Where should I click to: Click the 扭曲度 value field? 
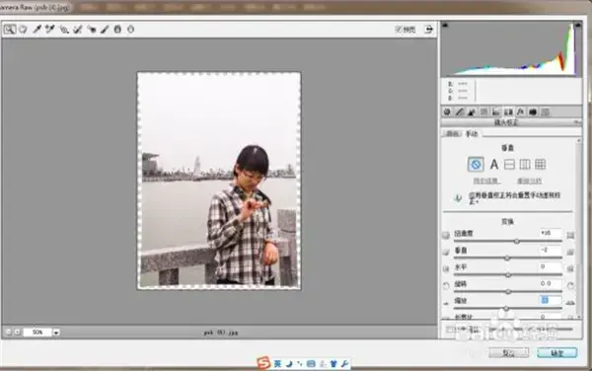(551, 233)
